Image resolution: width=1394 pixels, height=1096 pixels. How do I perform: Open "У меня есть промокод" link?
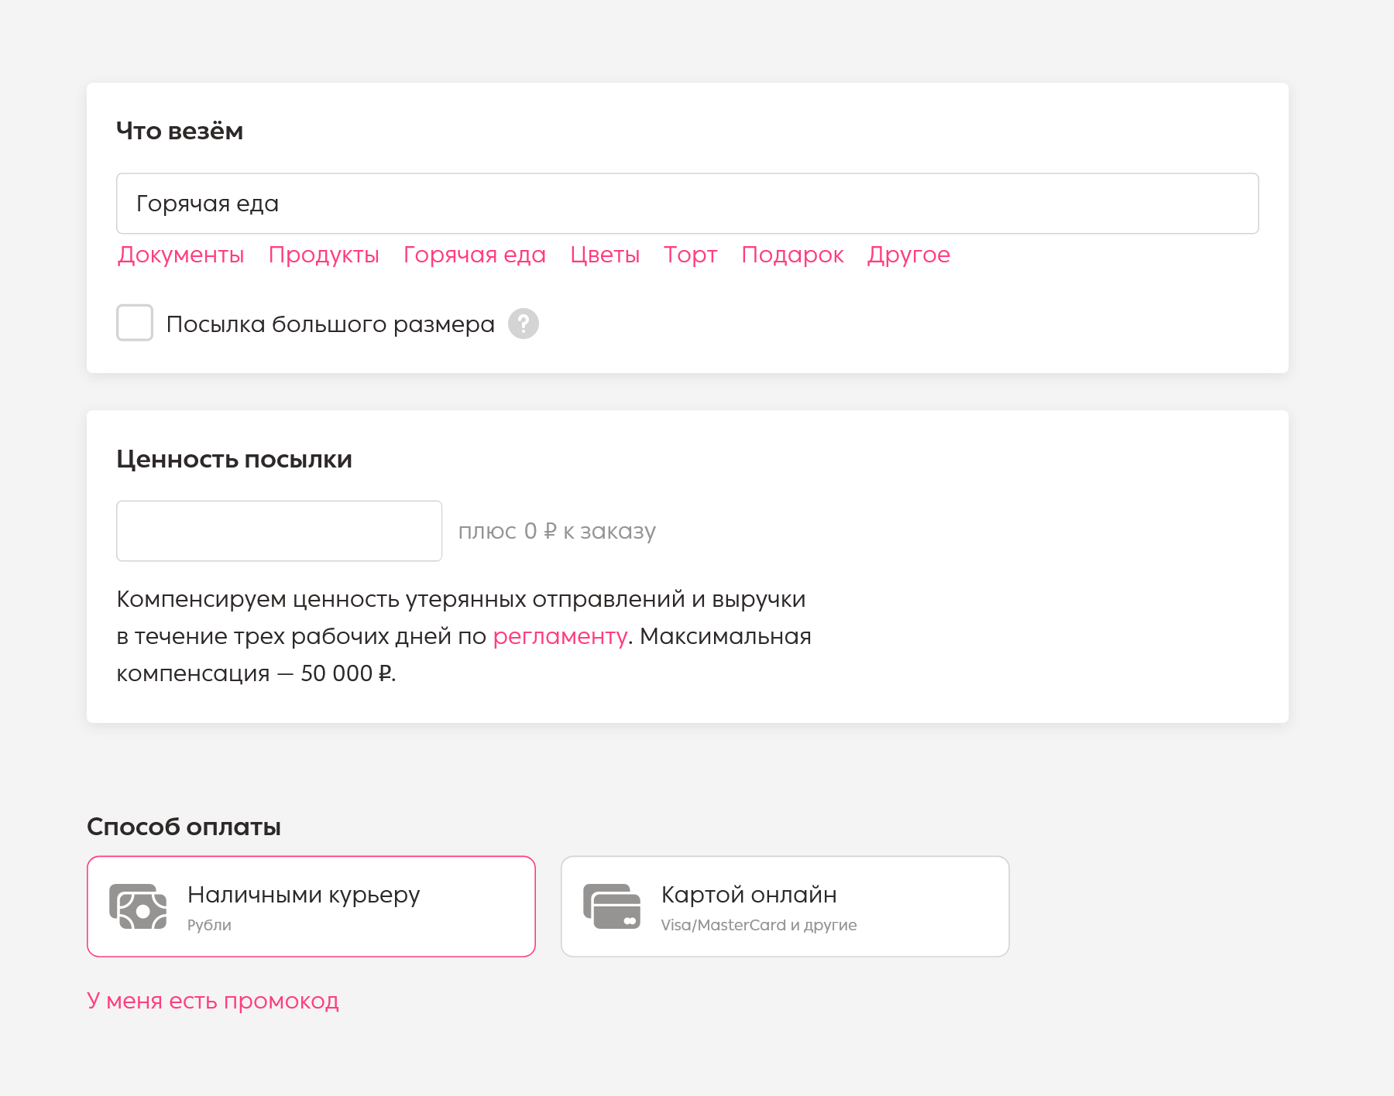(x=213, y=1001)
